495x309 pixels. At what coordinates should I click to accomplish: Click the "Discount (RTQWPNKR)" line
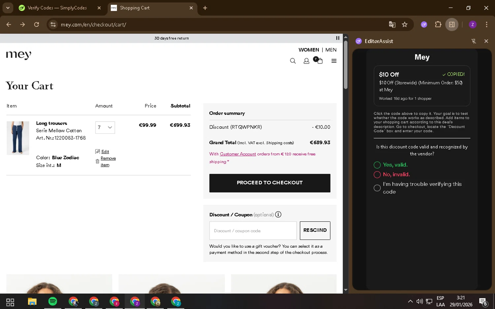pyautogui.click(x=236, y=127)
